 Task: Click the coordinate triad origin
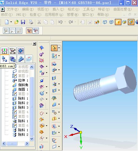81,132
